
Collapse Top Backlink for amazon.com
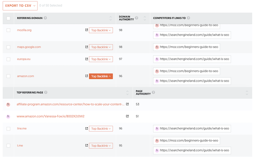tap(101, 76)
